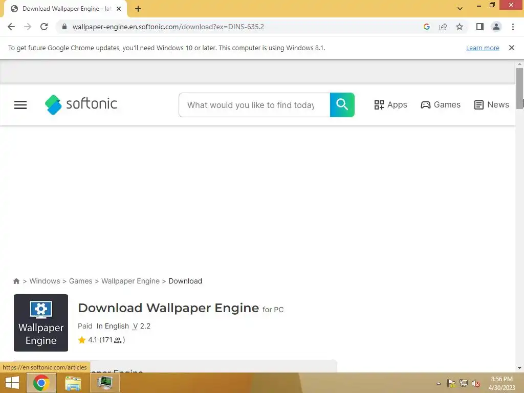The image size is (524, 393).
Task: Open the muted volume tray icon
Action: 476,383
